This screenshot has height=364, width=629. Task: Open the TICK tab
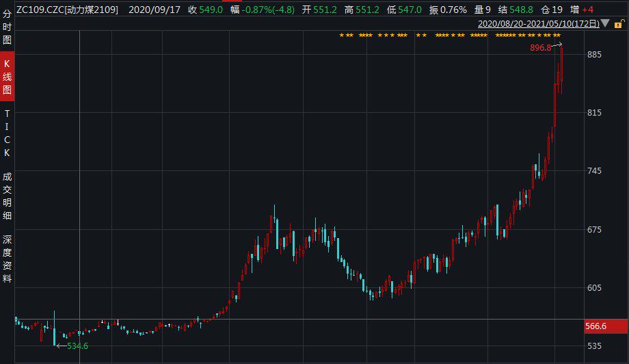click(7, 133)
